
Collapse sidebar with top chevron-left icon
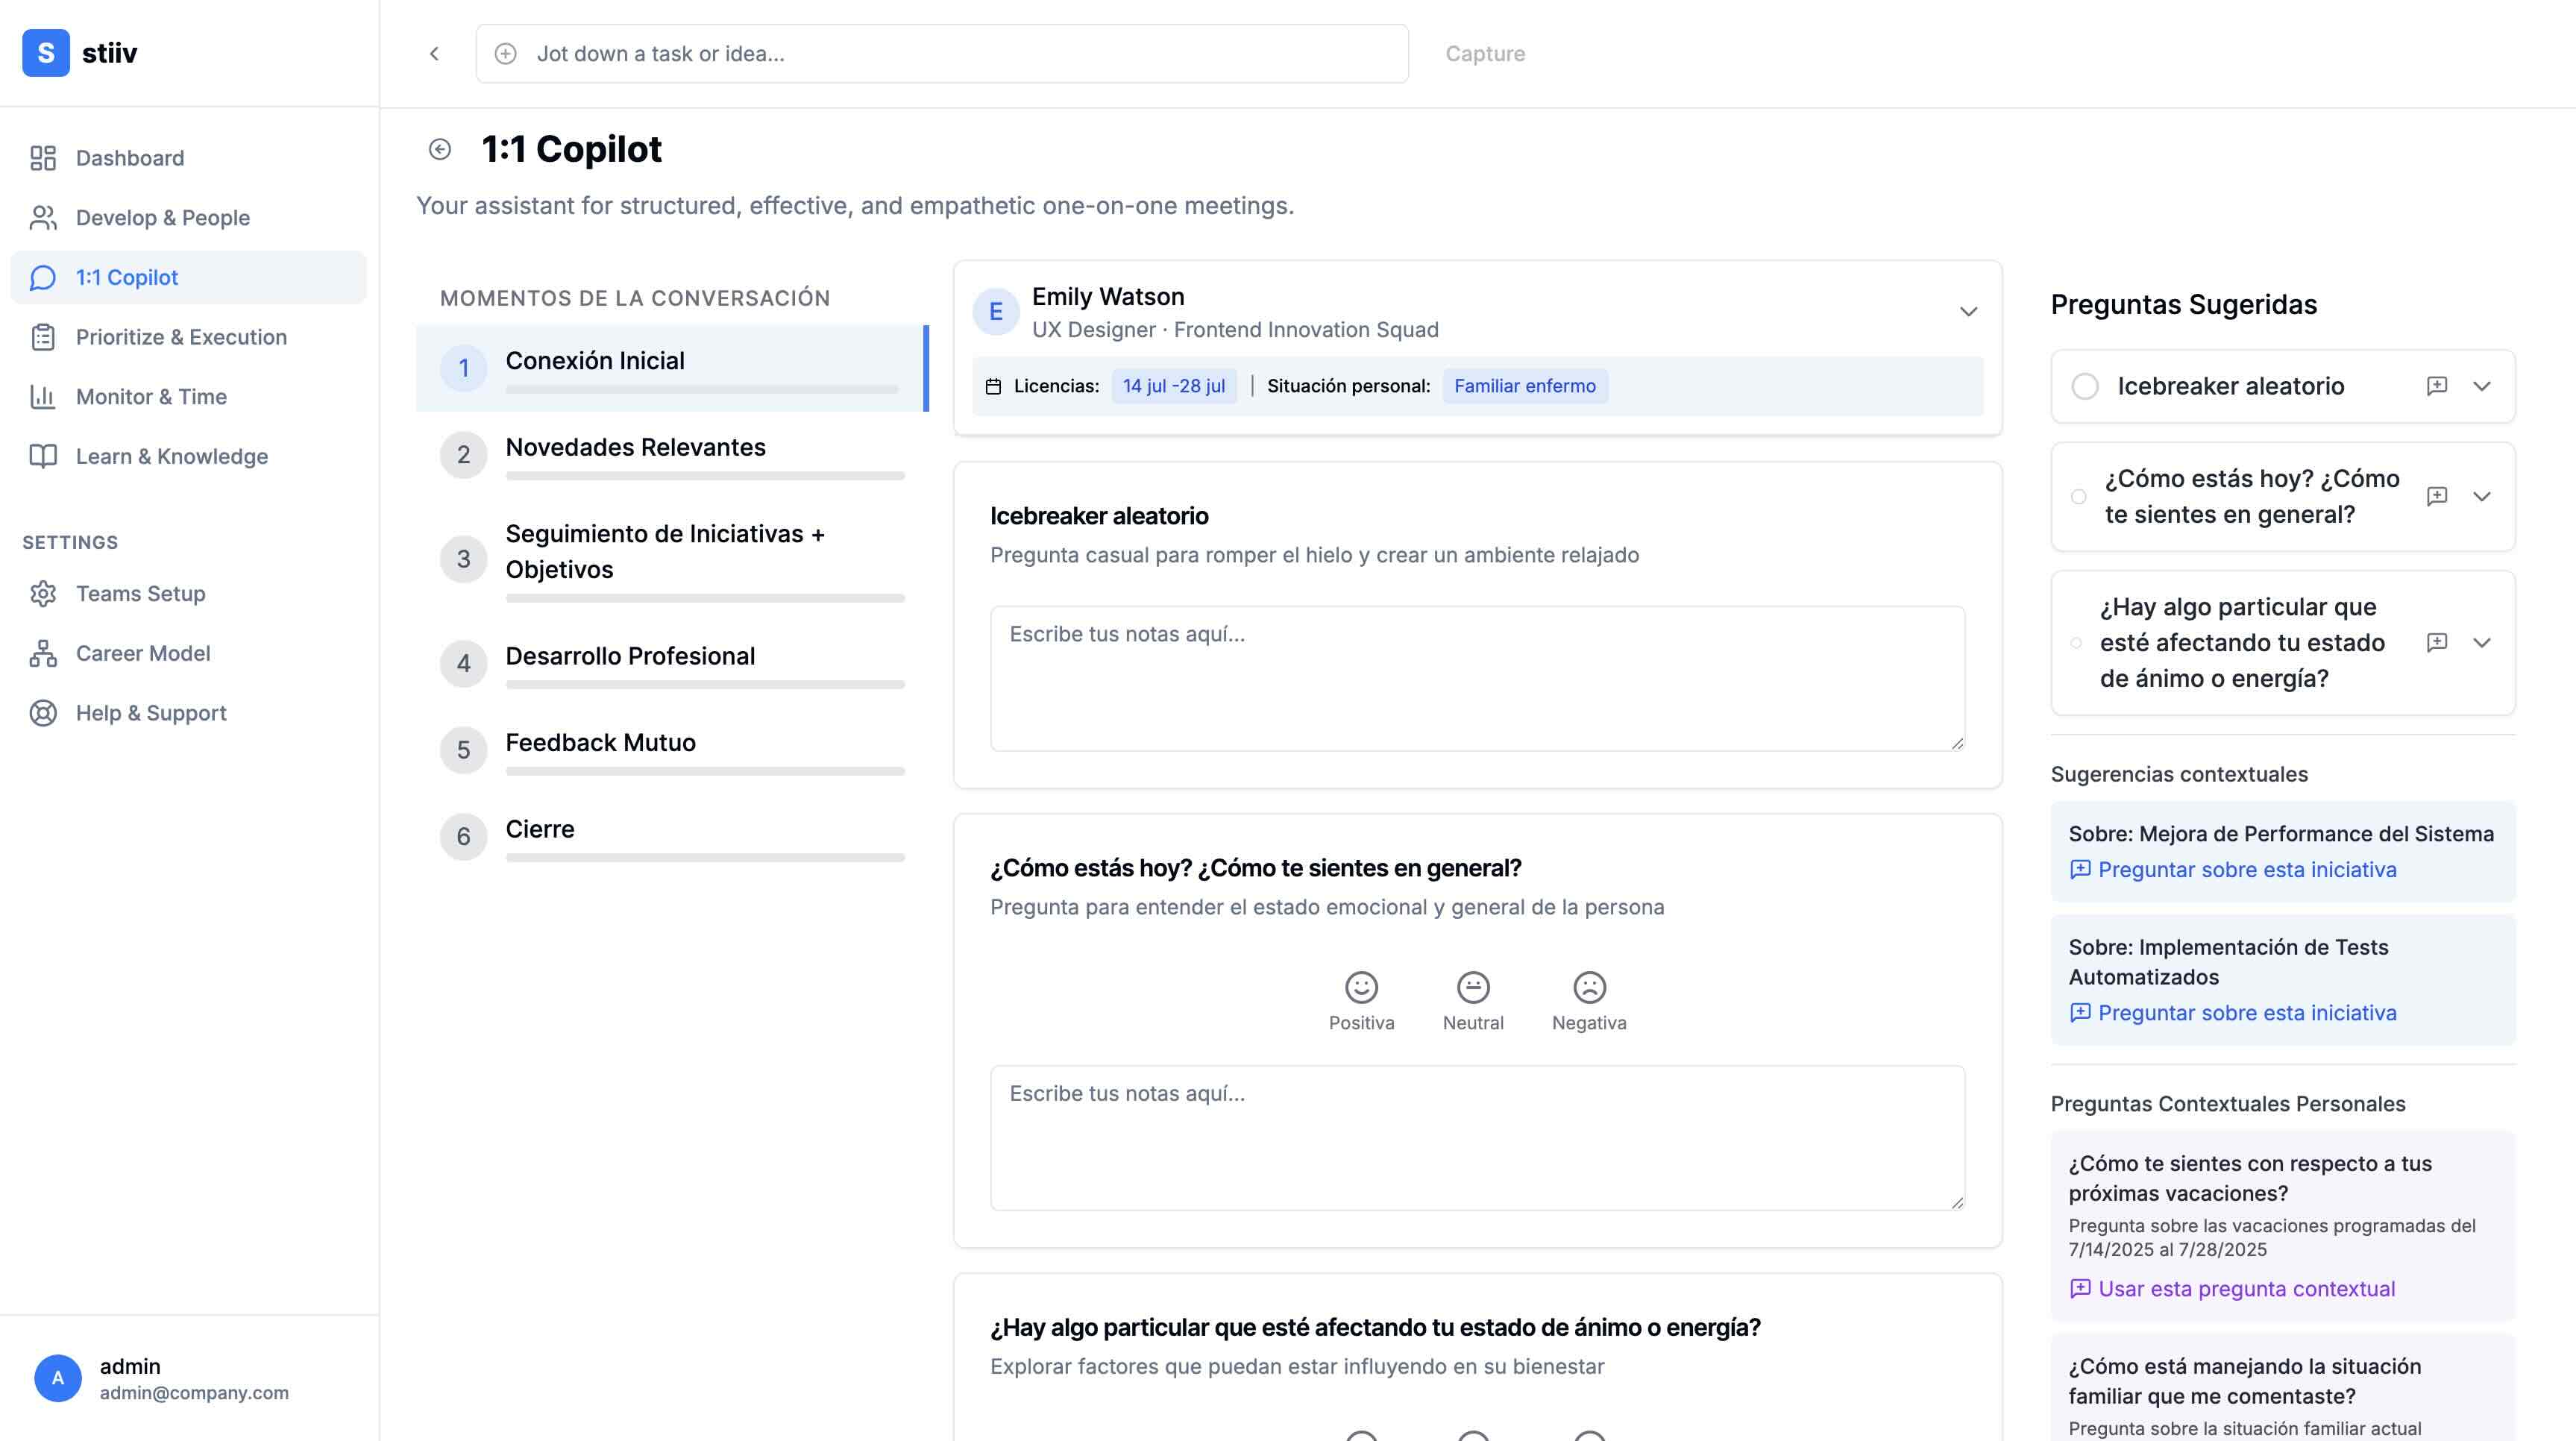click(434, 54)
